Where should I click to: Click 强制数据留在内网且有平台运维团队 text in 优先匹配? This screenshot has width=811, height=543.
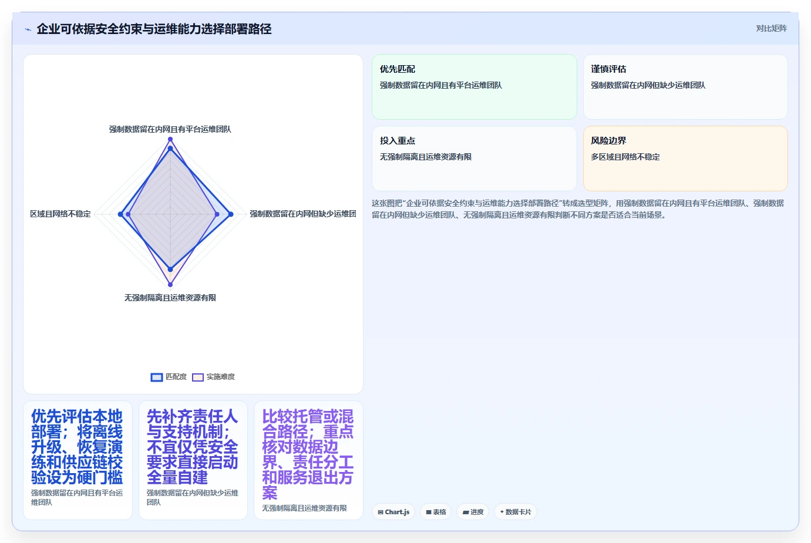(x=441, y=86)
